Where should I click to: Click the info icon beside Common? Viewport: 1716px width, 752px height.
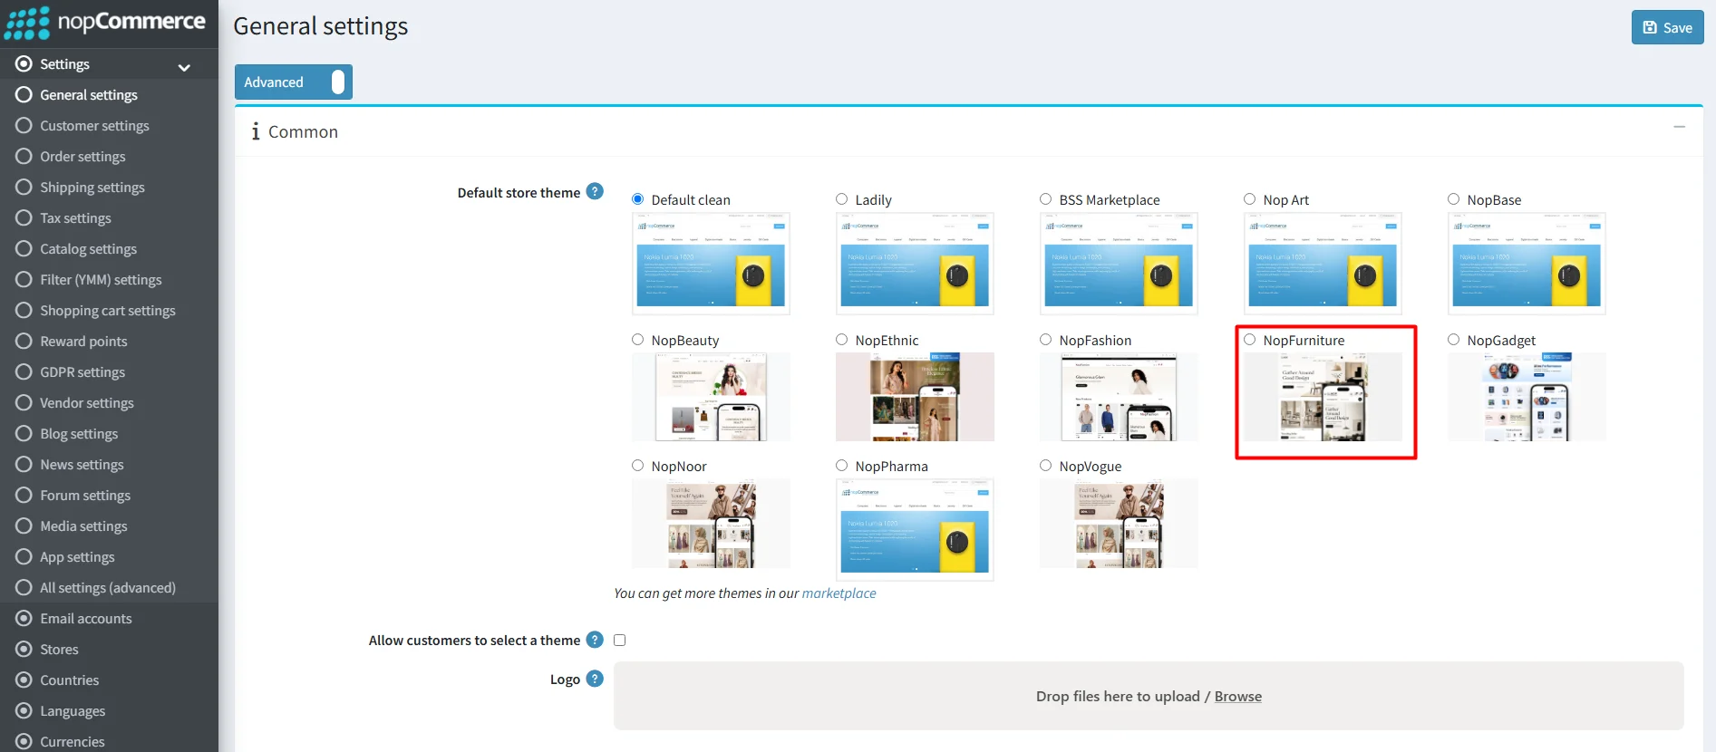pyautogui.click(x=256, y=131)
